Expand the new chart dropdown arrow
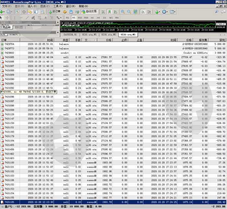The image size is (227, 209). pos(4,12)
